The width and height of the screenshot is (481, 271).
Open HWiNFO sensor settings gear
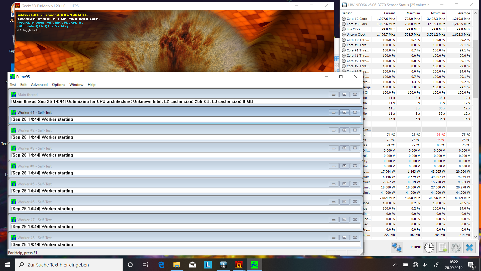(x=456, y=248)
